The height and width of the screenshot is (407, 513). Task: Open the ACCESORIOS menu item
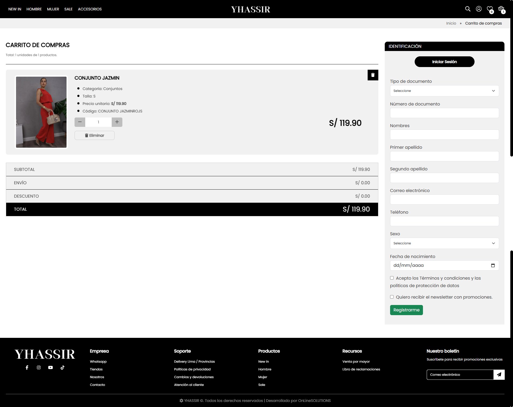pos(90,9)
